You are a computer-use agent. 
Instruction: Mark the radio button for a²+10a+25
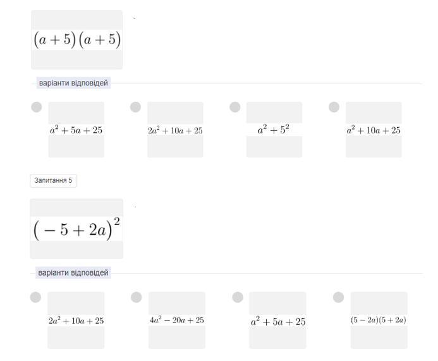coord(334,107)
